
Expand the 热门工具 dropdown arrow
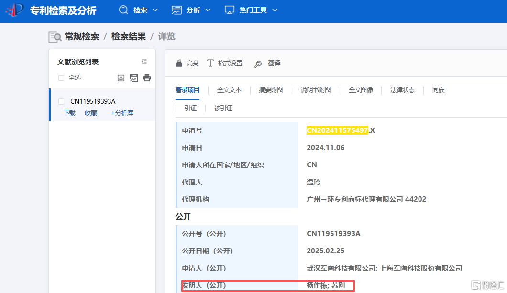275,10
